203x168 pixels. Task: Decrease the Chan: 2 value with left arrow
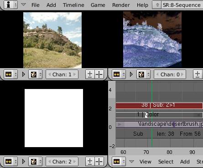click(49, 162)
